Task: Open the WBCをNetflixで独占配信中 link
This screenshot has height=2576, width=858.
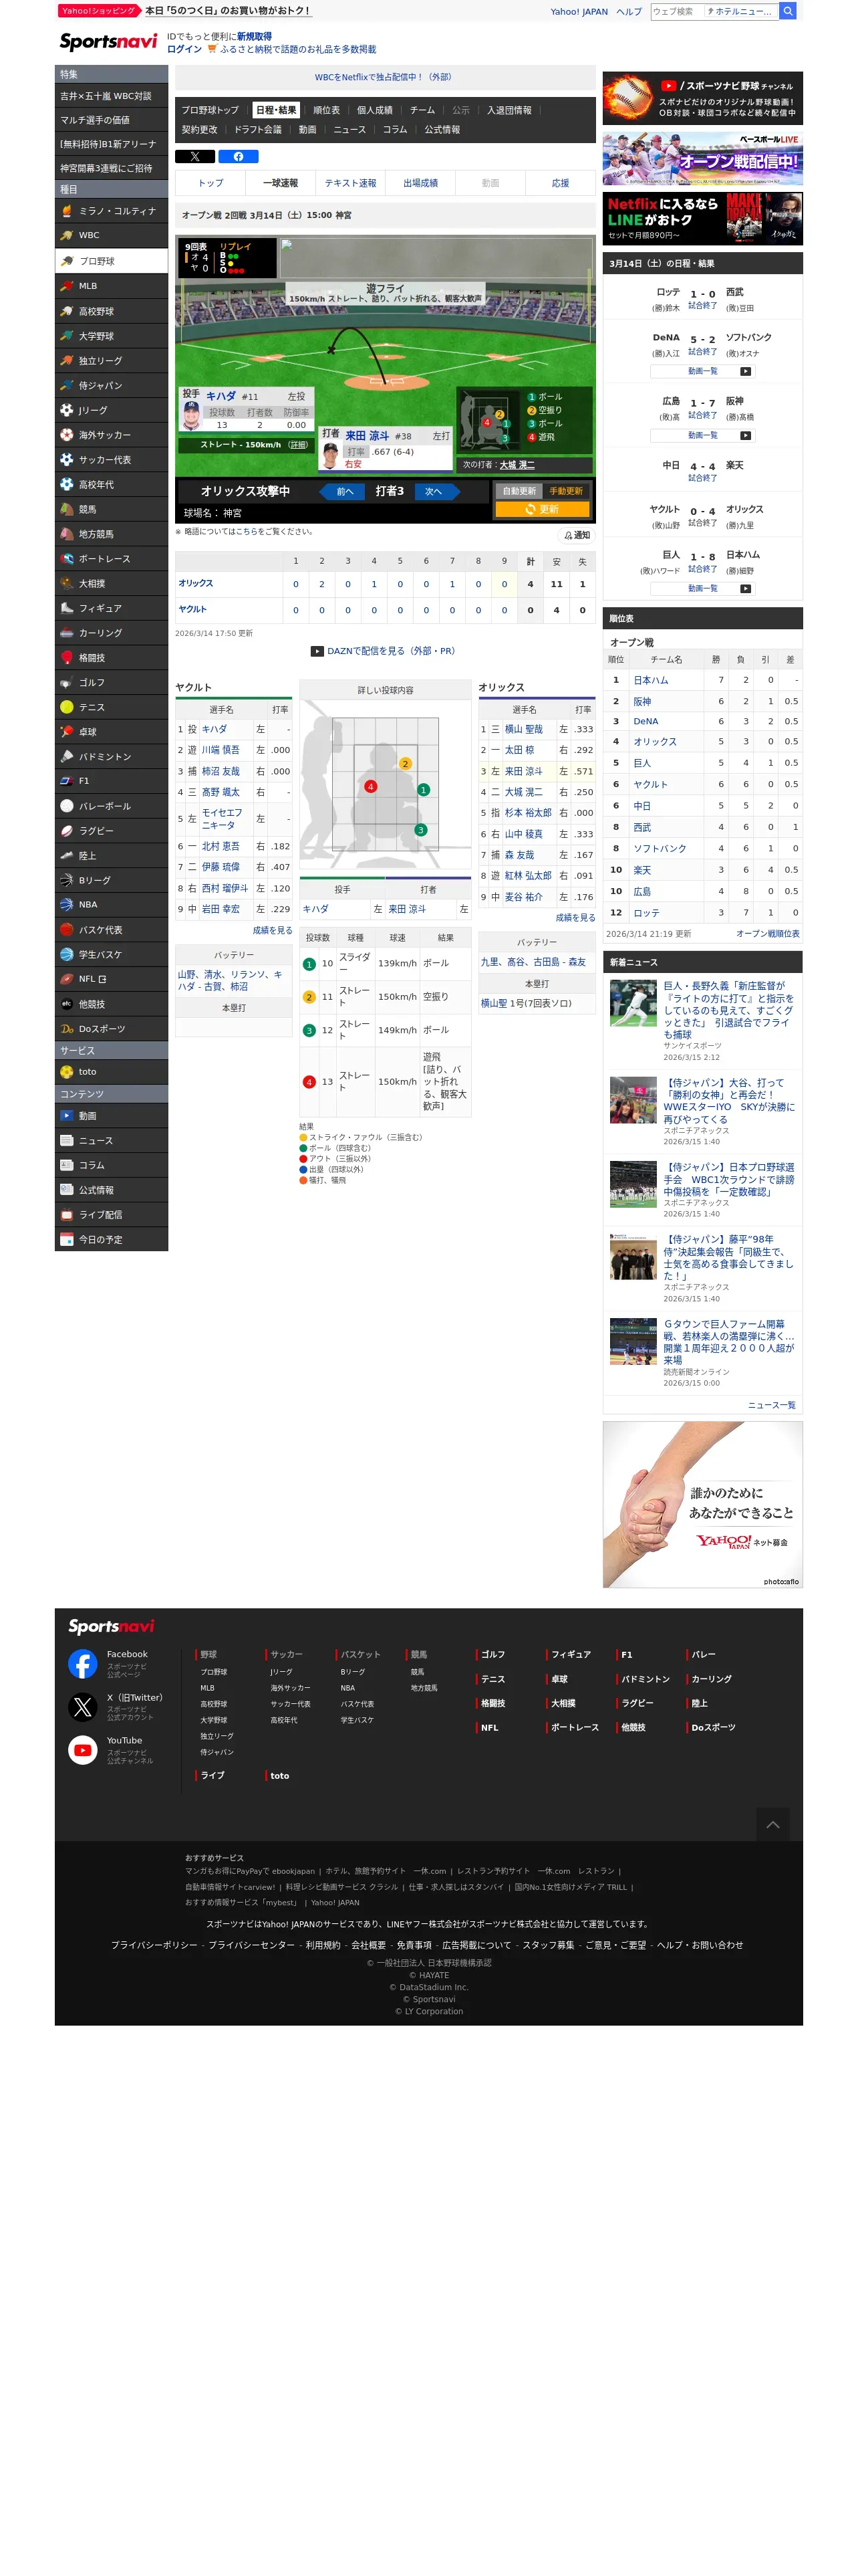Action: coord(384,77)
